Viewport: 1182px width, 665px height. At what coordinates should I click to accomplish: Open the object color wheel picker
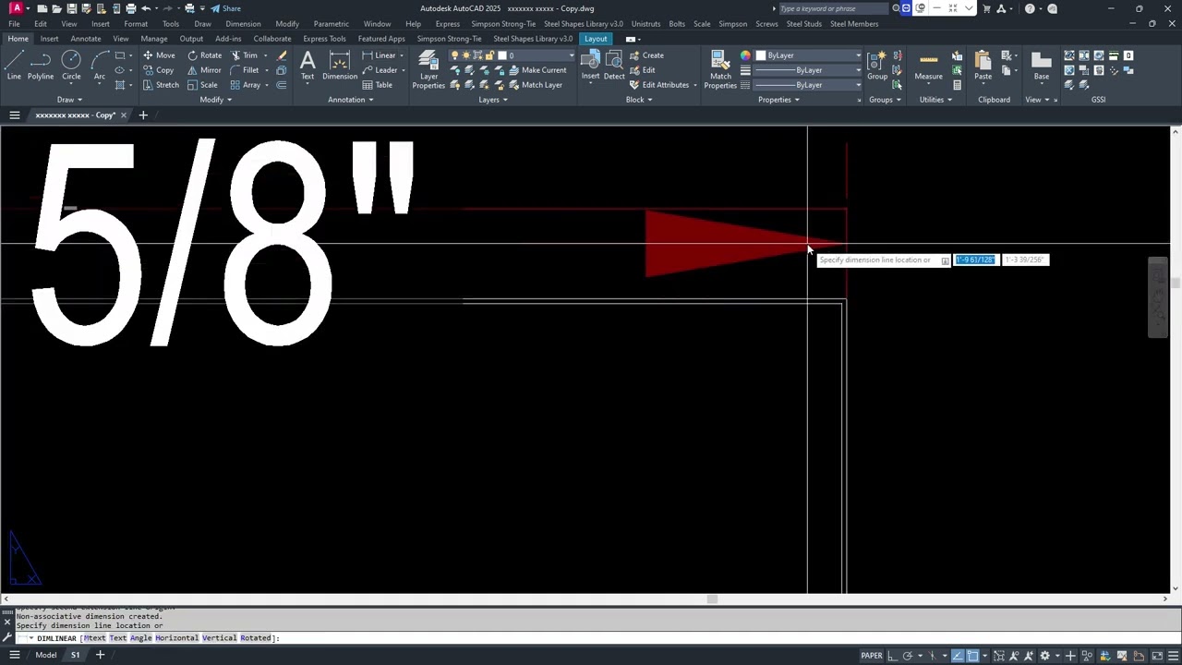point(746,55)
